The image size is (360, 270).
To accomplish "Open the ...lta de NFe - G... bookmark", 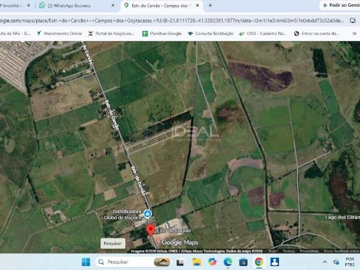I will point(15,34).
